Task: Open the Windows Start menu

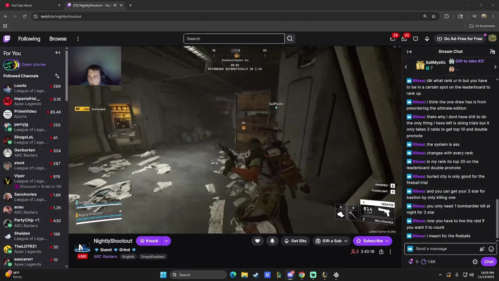Action: [x=163, y=275]
